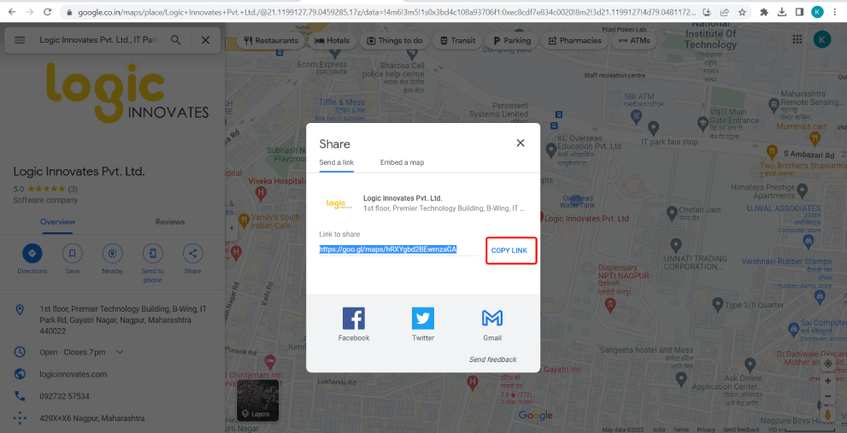The width and height of the screenshot is (847, 433).
Task: Click the Logic Innovates logo image
Action: (x=127, y=92)
